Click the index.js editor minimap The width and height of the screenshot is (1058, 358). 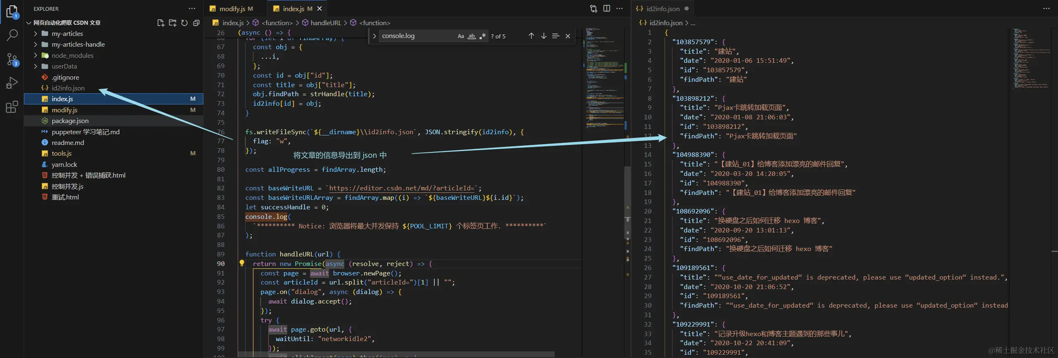pyautogui.click(x=604, y=78)
